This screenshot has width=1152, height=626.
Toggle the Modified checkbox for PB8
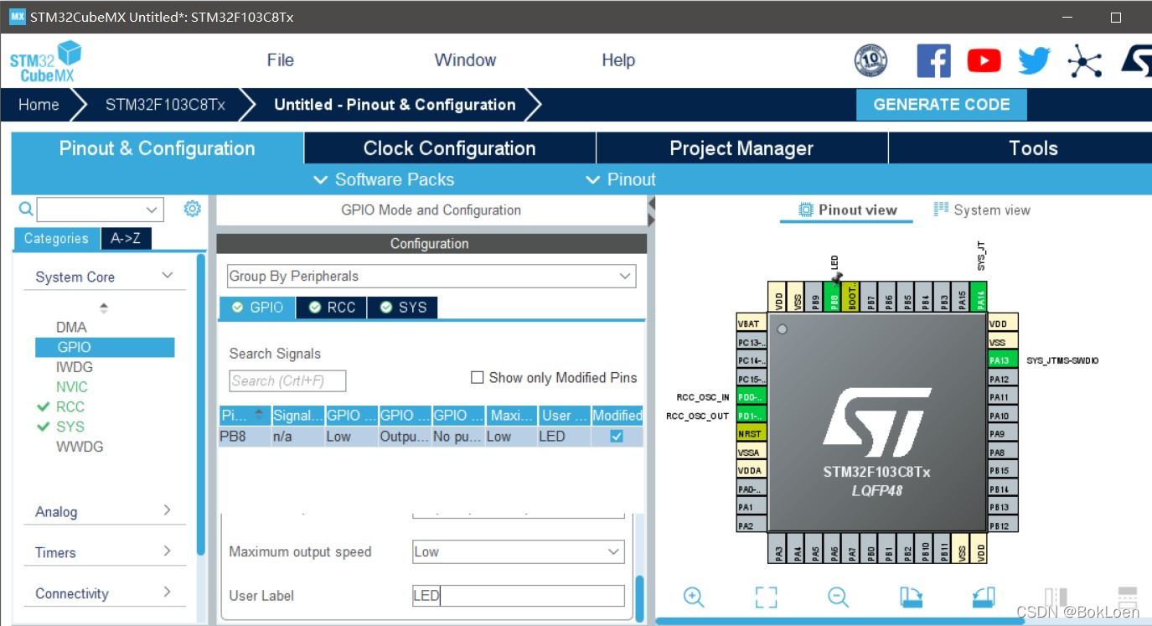pyautogui.click(x=617, y=437)
